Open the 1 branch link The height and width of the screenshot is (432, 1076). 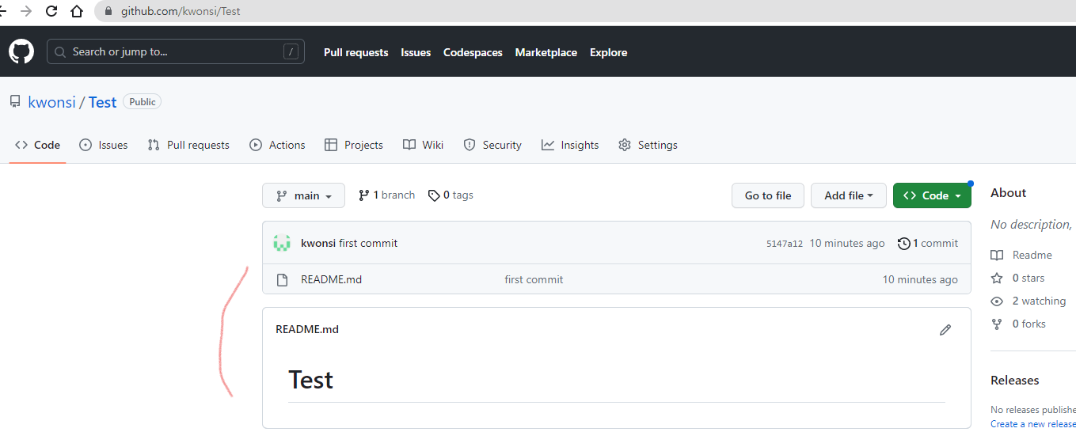[386, 195]
